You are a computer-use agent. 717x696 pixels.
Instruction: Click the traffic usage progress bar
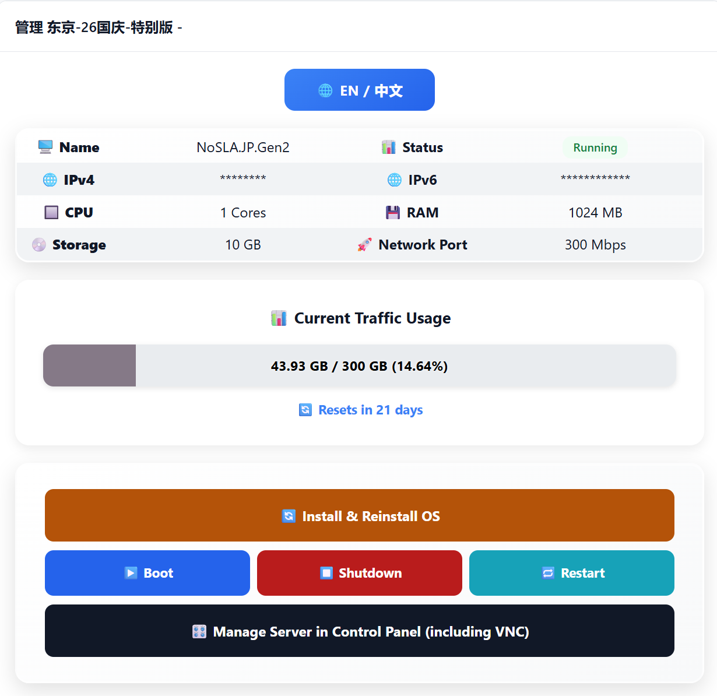point(360,365)
